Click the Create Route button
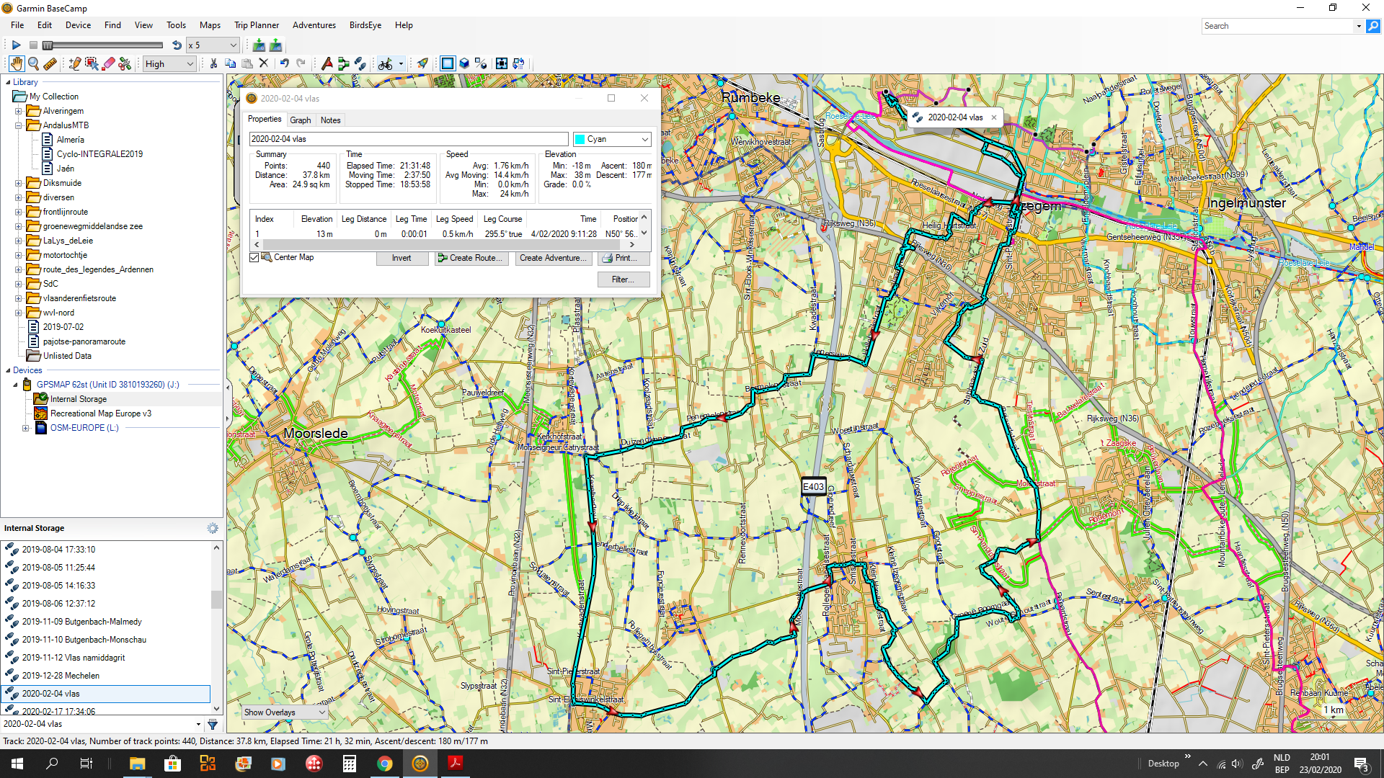 pos(471,258)
